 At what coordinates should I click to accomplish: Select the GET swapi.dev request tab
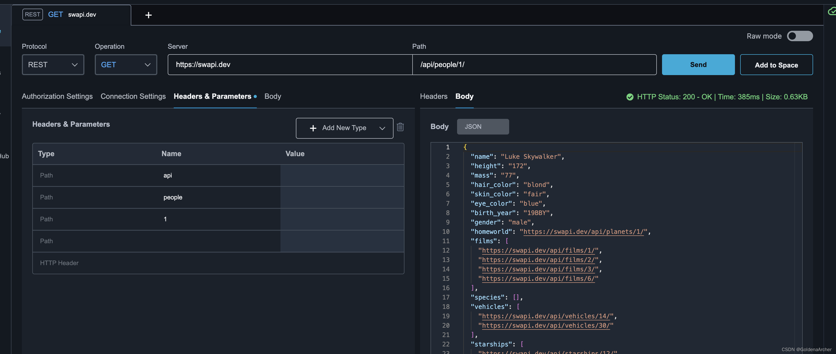click(x=71, y=15)
